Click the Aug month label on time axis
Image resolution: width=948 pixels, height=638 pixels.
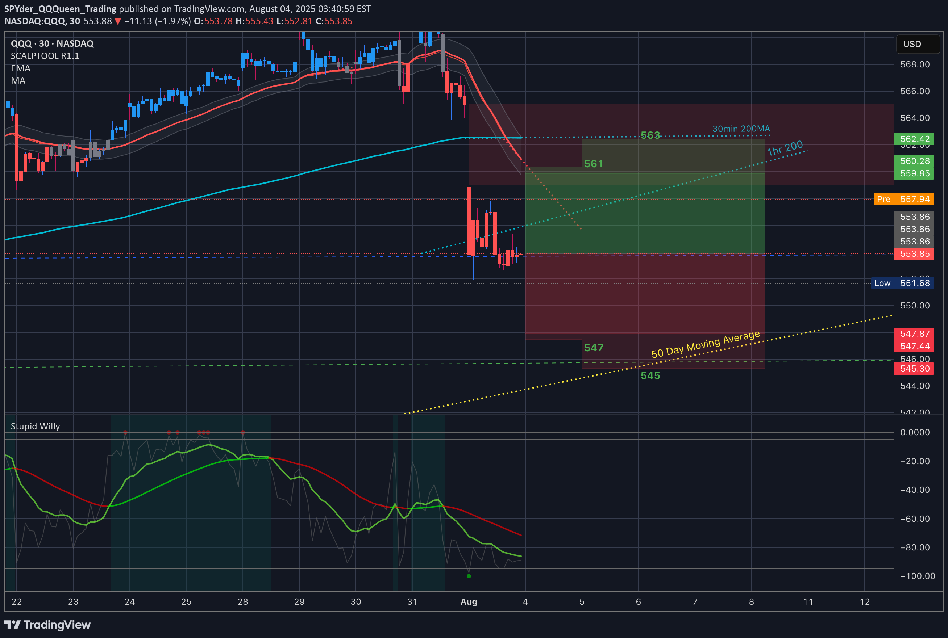pyautogui.click(x=469, y=602)
